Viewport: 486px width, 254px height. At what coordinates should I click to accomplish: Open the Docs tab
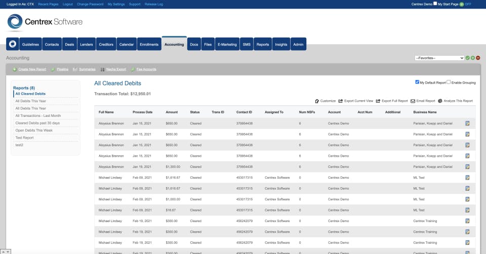pos(194,45)
